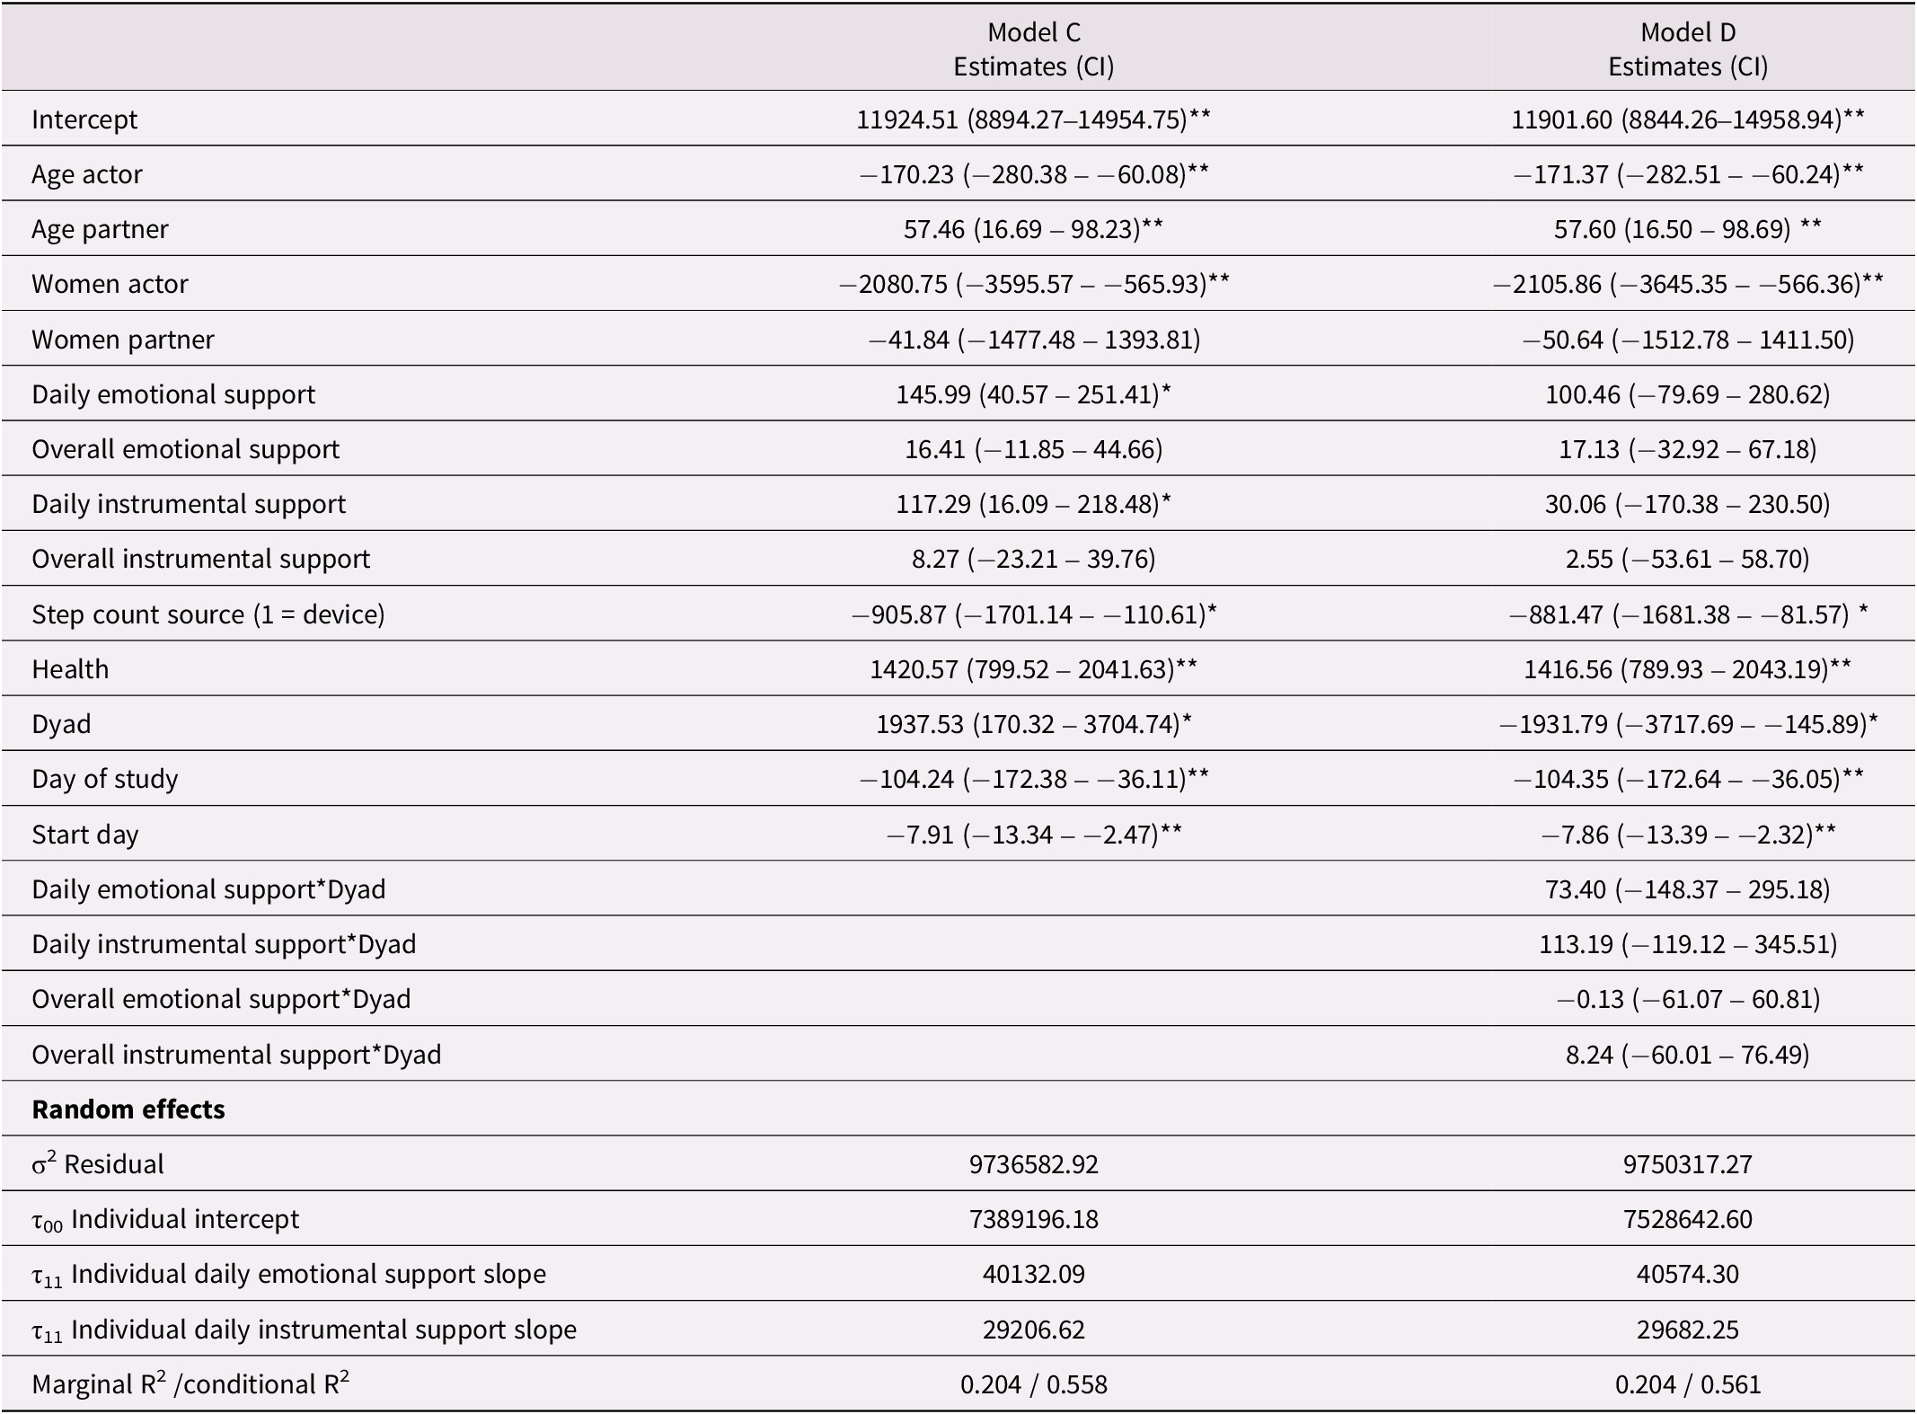
Task: Select Individual daily emotional support slope label
Action: click(x=288, y=1275)
